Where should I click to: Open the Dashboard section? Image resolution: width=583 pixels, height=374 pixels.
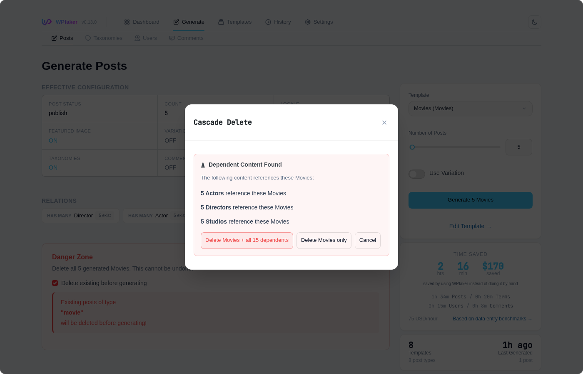point(142,22)
